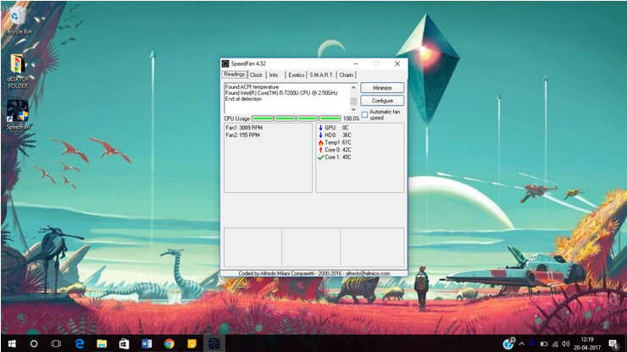
Task: Click the HD0: 36C reading
Action: tap(338, 135)
